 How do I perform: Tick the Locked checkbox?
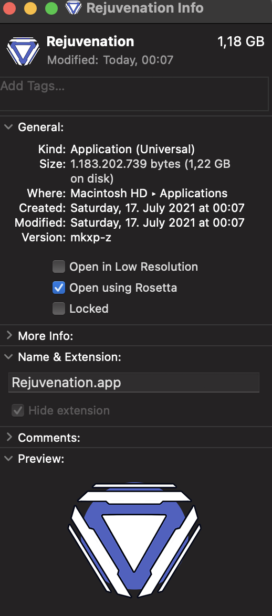59,309
